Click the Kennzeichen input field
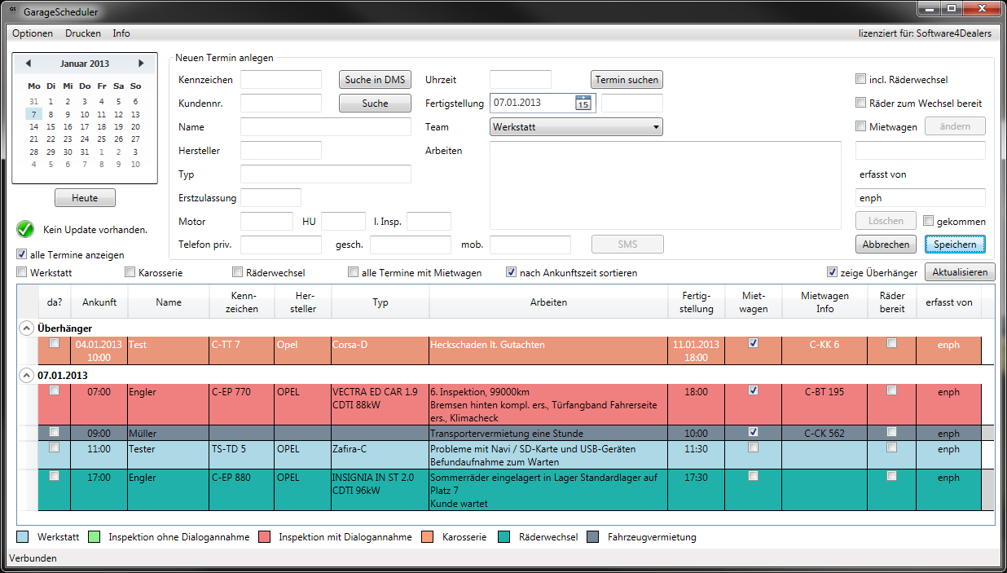The width and height of the screenshot is (1007, 573). pos(281,80)
